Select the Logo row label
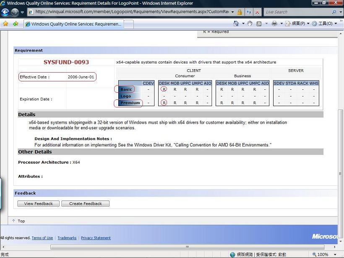Image resolution: width=344 pixels, height=258 pixels. 126,96
